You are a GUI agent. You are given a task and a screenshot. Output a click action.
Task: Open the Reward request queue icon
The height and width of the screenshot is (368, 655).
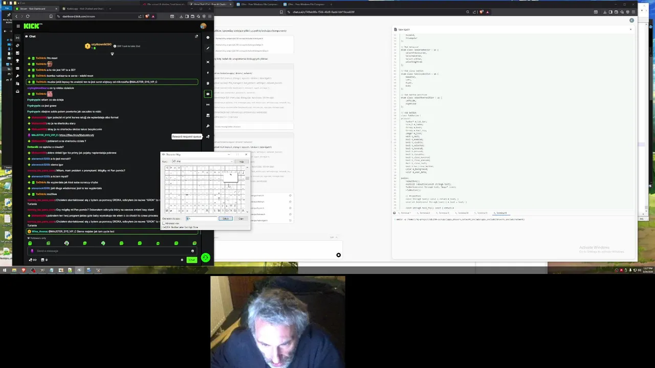(x=208, y=136)
